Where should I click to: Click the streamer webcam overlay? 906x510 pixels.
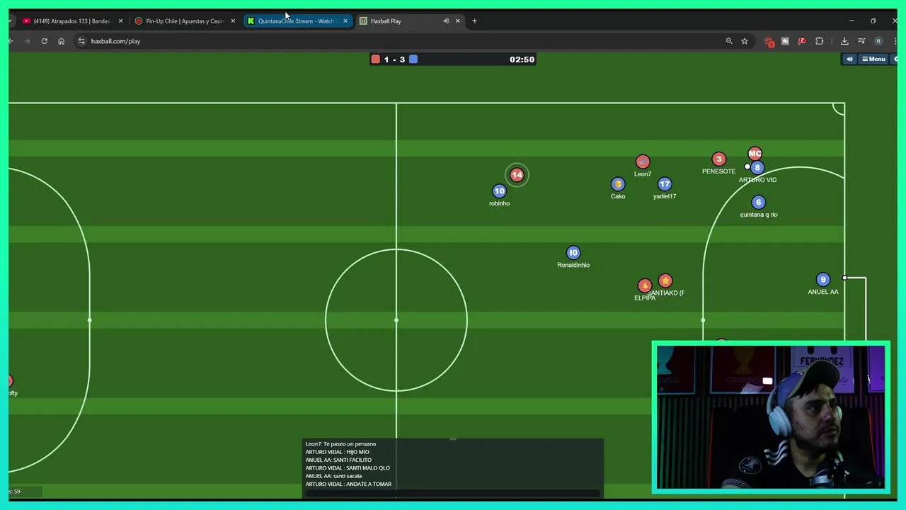[771, 417]
